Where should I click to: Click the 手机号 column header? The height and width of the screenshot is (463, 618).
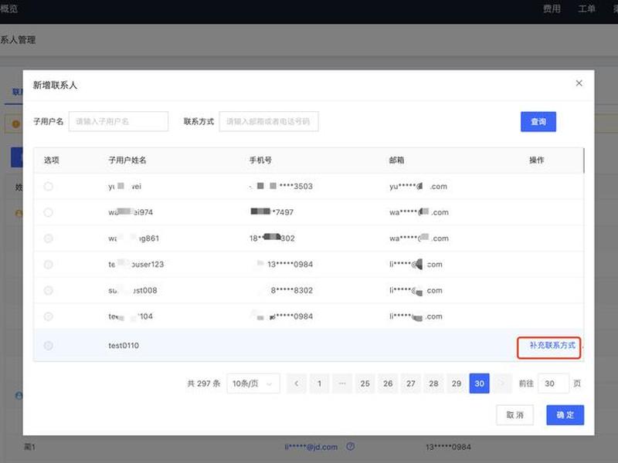tap(260, 161)
